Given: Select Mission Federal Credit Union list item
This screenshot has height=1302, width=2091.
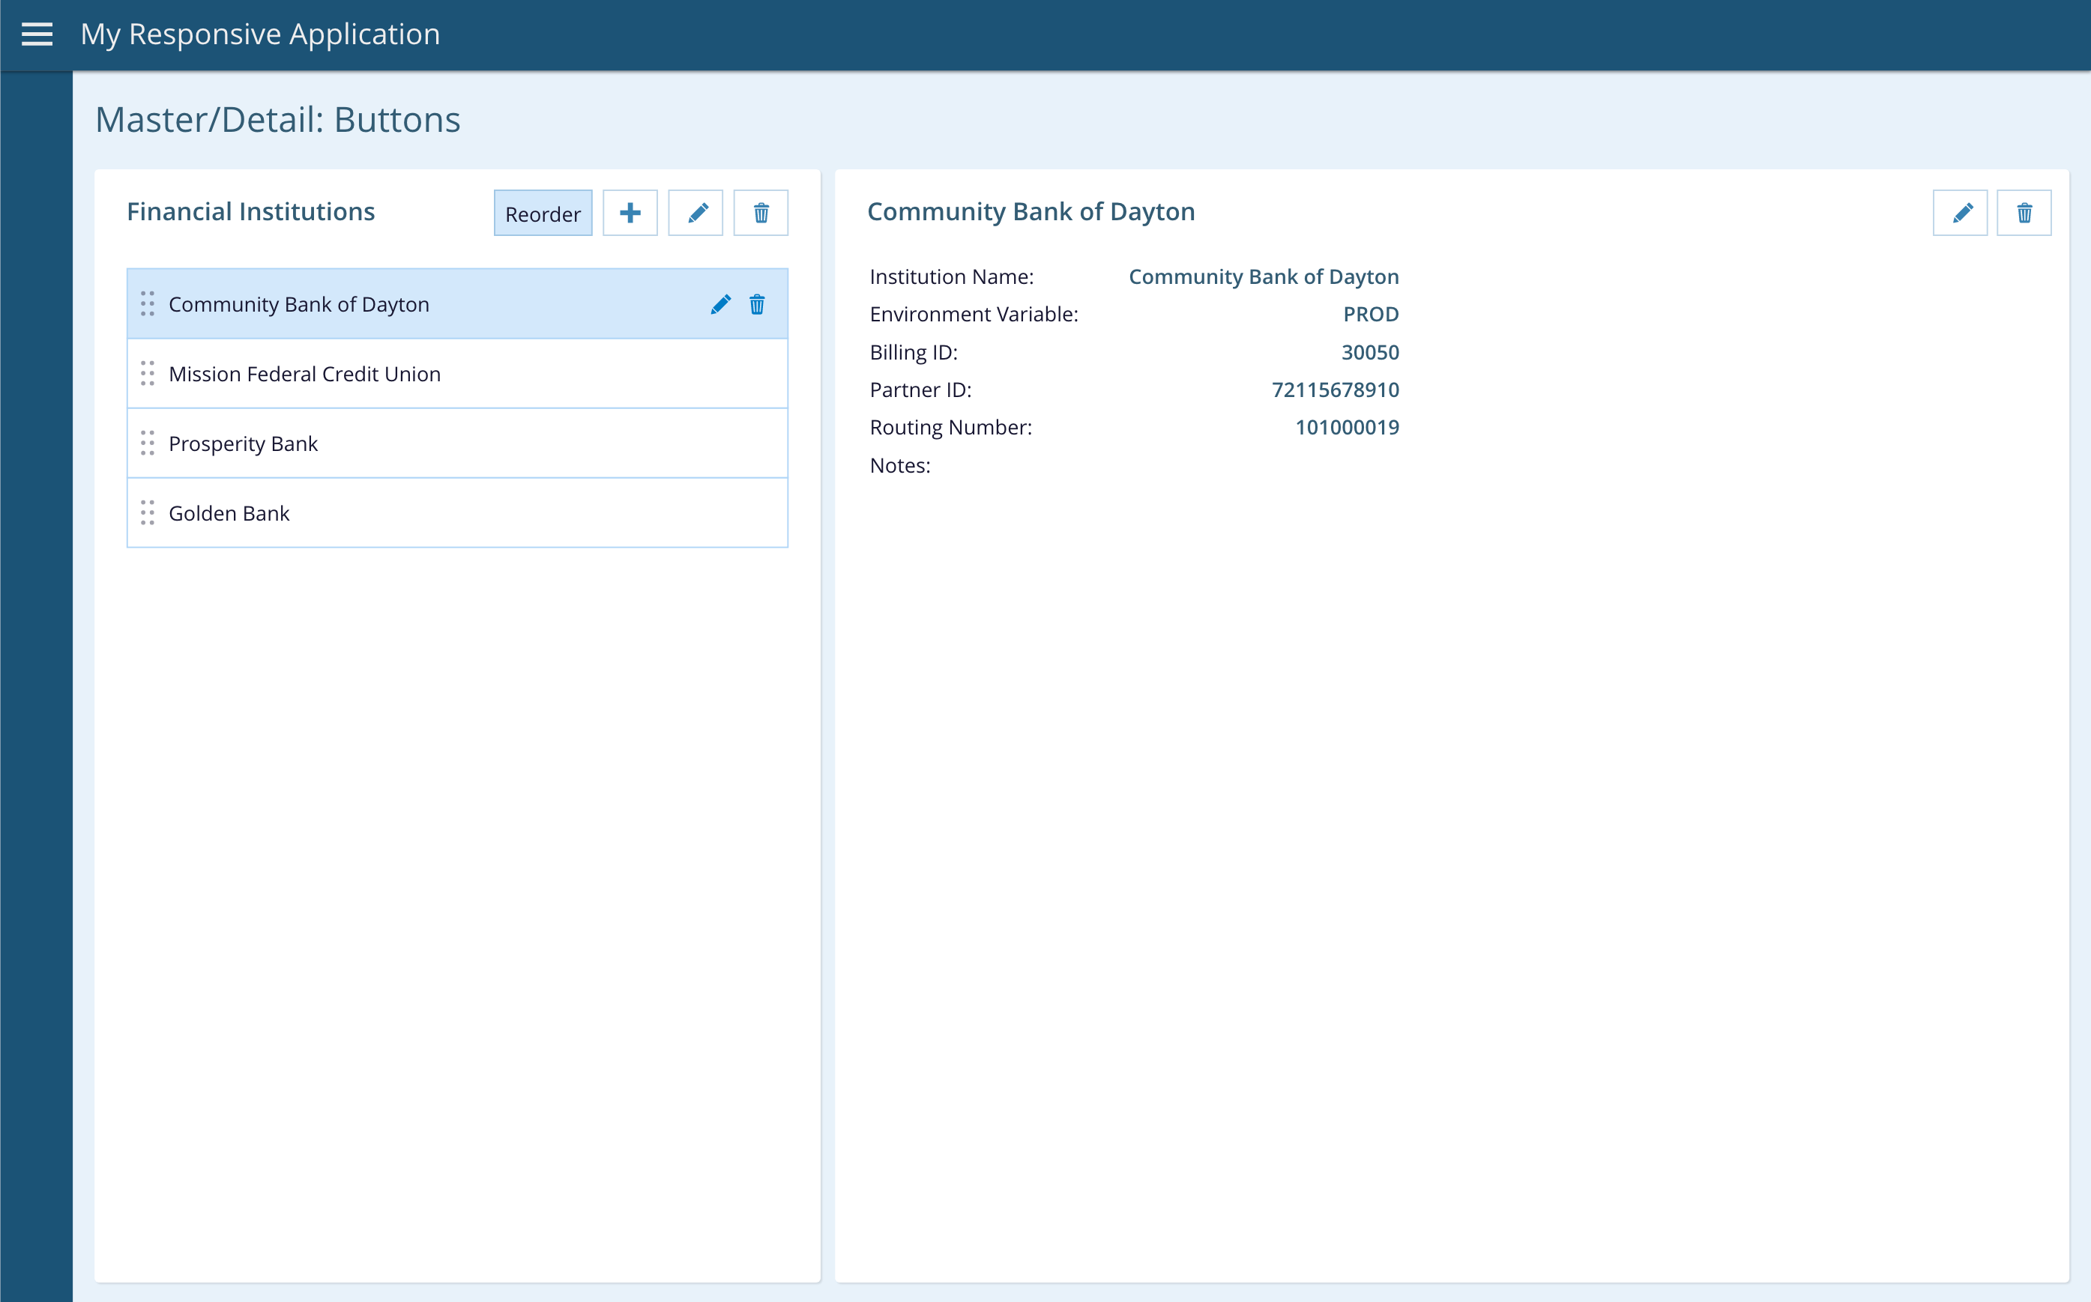Looking at the screenshot, I should pos(305,375).
